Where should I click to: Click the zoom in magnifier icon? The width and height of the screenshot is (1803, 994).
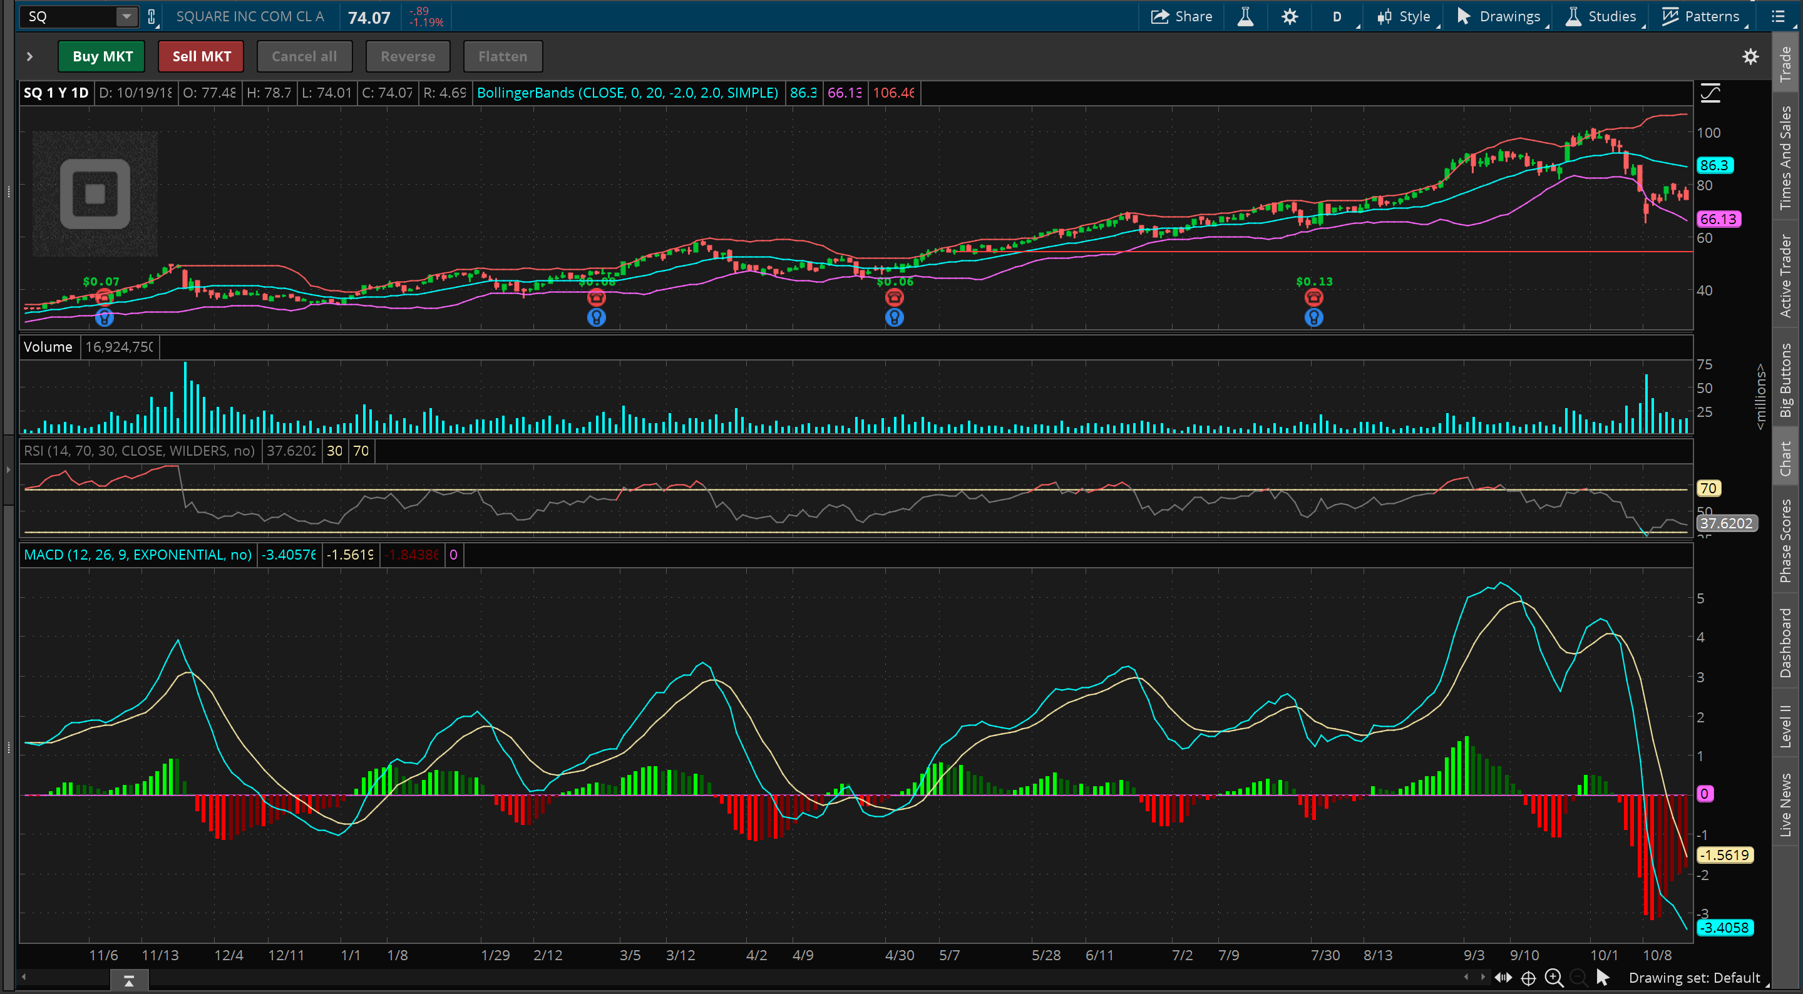(x=1554, y=978)
